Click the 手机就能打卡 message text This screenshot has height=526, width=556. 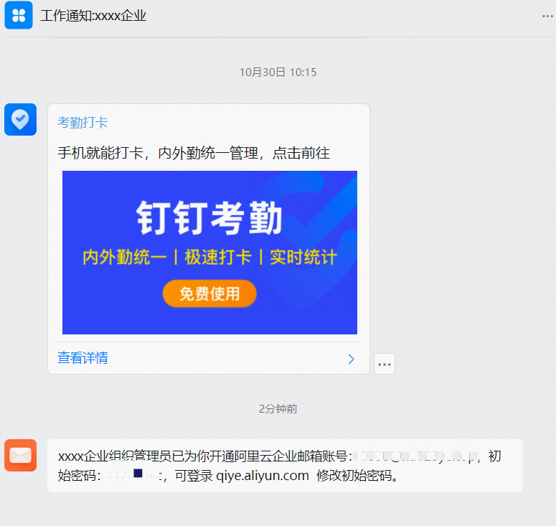tap(194, 154)
